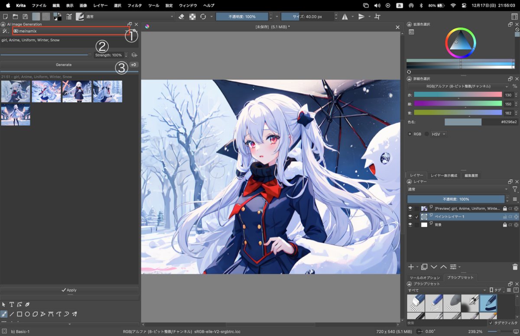Select the Bezier Curve tool

(x=51, y=314)
